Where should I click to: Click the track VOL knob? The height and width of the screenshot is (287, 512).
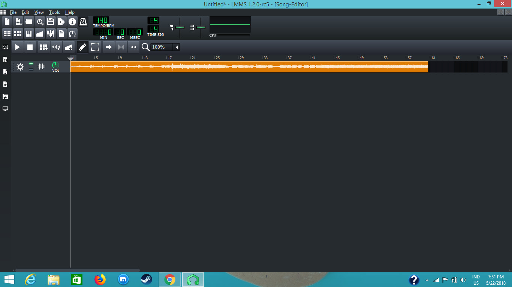[55, 65]
